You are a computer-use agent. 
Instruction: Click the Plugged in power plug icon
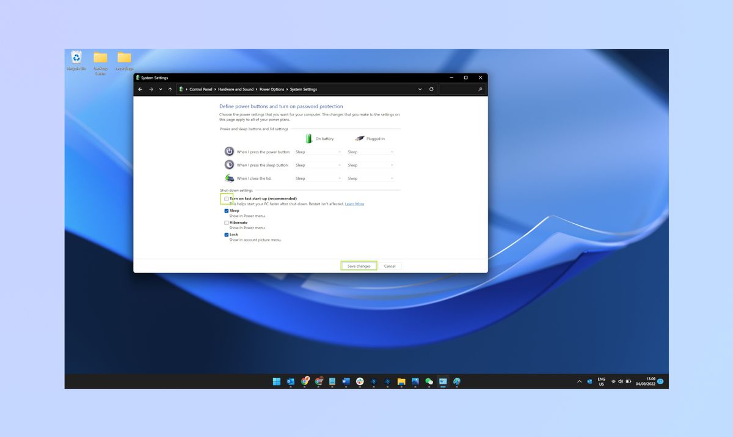(x=359, y=138)
